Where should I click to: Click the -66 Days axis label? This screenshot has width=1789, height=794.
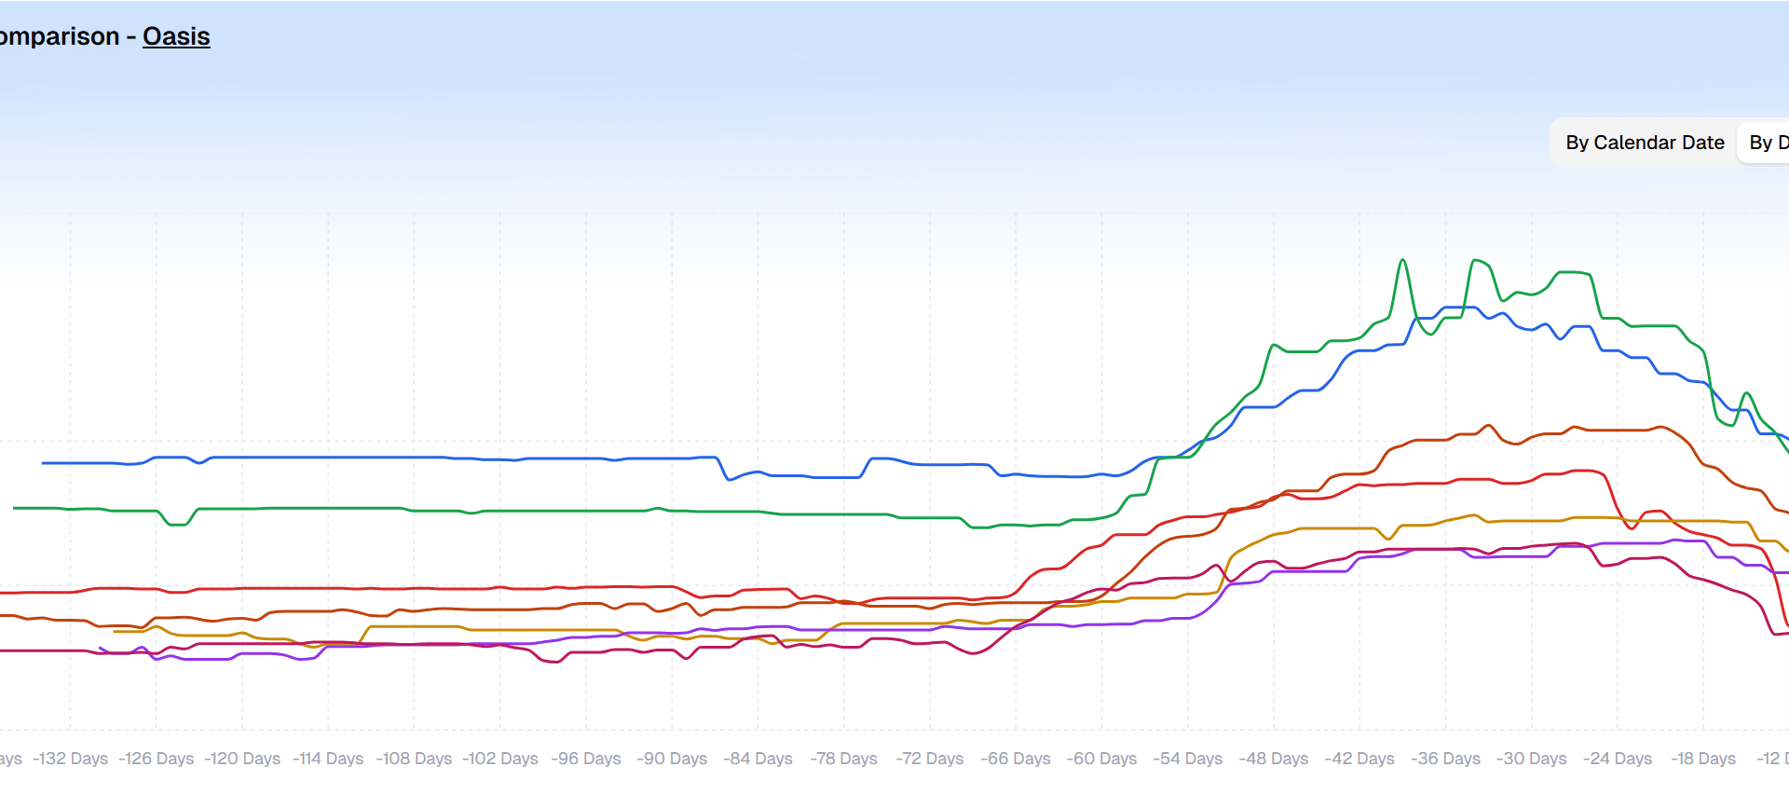point(1016,759)
